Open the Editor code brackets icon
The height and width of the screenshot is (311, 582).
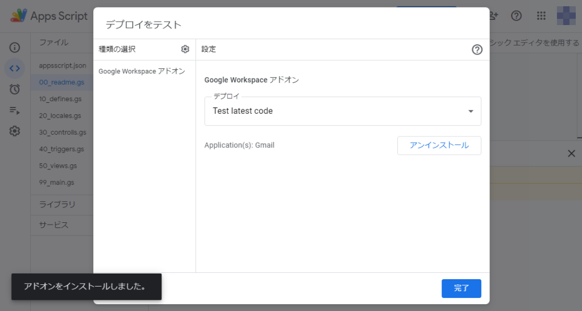tap(14, 68)
